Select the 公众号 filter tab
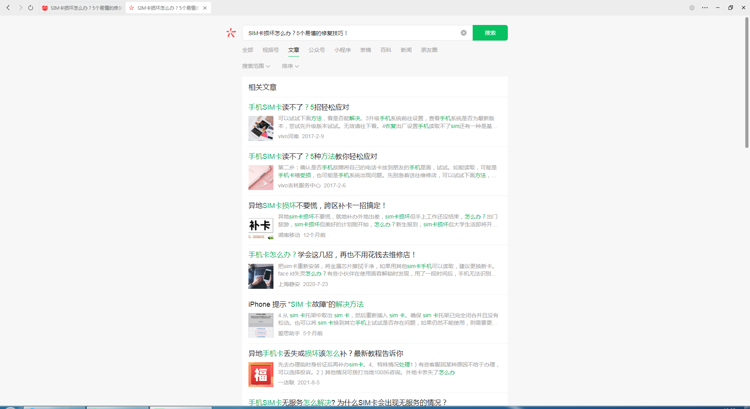 click(317, 50)
